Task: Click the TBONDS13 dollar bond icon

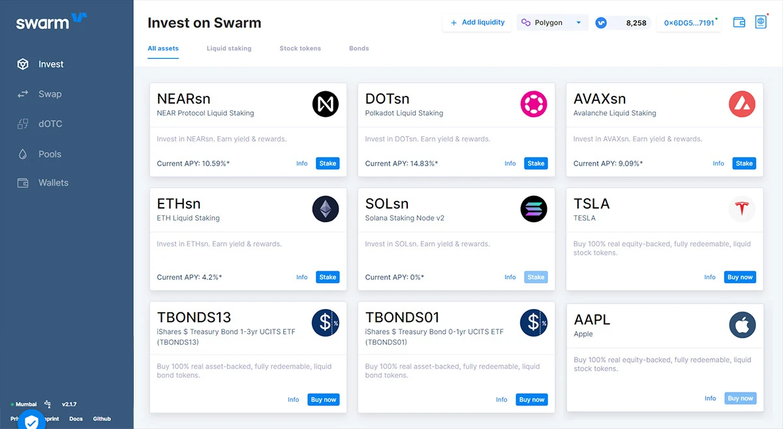Action: click(x=326, y=323)
